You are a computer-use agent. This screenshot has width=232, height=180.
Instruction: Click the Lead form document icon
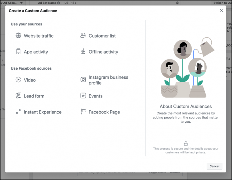[18, 96]
